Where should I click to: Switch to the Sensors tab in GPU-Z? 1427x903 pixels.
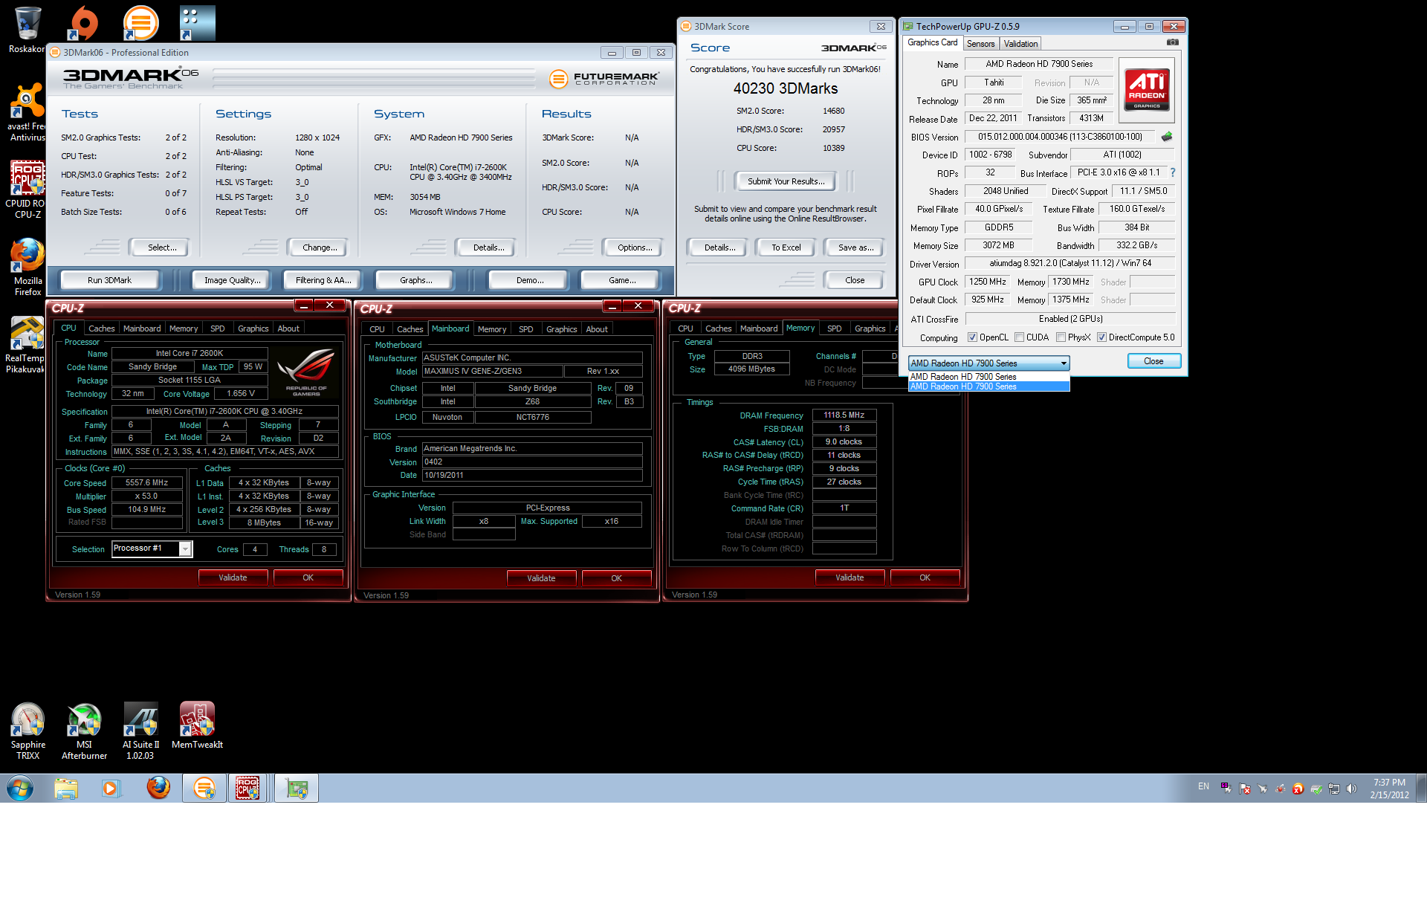pyautogui.click(x=980, y=44)
